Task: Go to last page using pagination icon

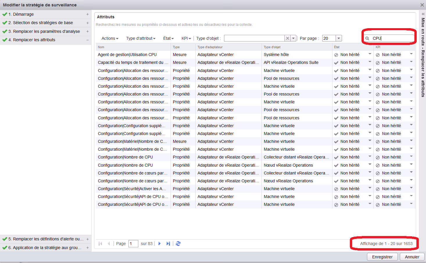Action: (168, 244)
